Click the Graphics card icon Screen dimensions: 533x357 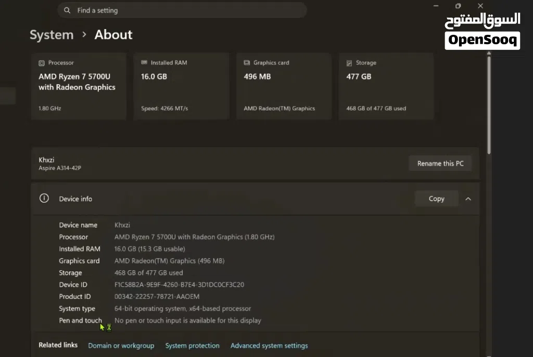247,62
